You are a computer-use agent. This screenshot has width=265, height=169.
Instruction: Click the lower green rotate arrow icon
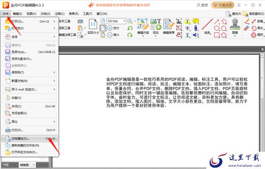(x=130, y=35)
